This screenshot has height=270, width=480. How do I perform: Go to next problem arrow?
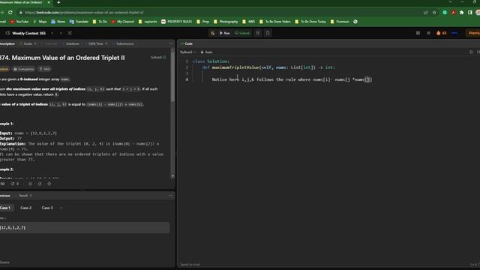click(61, 33)
